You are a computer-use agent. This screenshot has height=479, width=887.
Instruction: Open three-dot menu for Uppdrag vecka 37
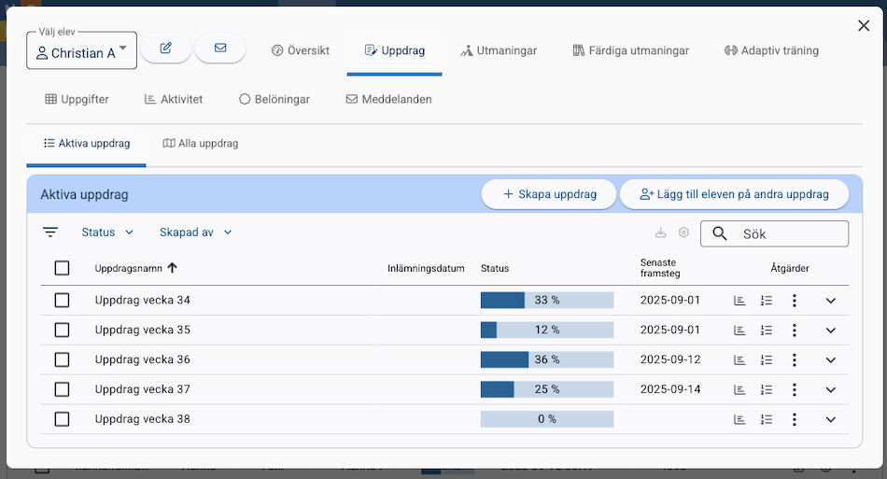(x=795, y=390)
